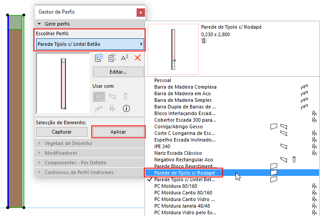Click the 0,230 x 2,800 dimension text

tap(216, 34)
